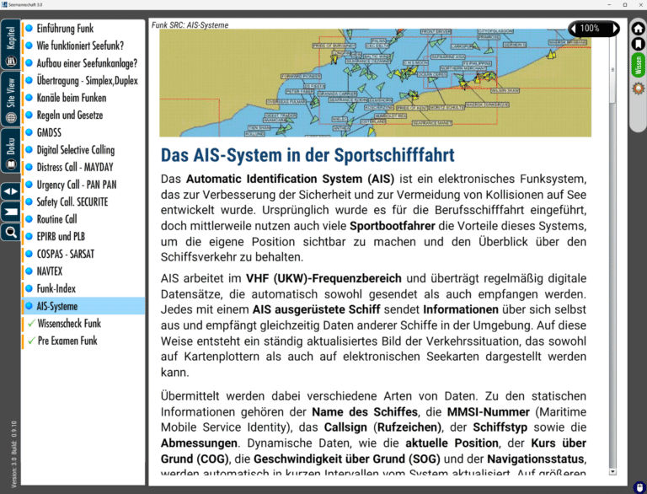Open the Funk-Index chapter

point(83,288)
